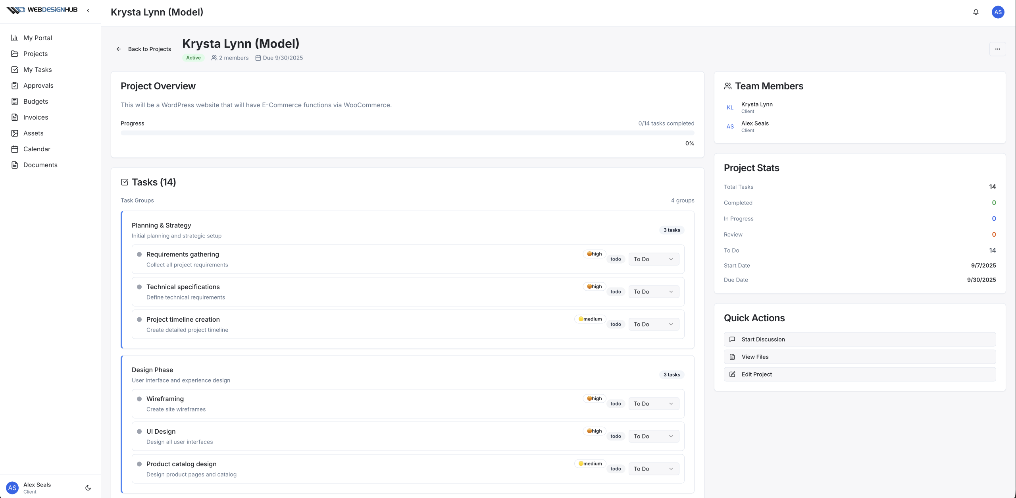Screen dimensions: 1016x498
Task: Click the WebDesignHub logo
Action: click(x=42, y=10)
